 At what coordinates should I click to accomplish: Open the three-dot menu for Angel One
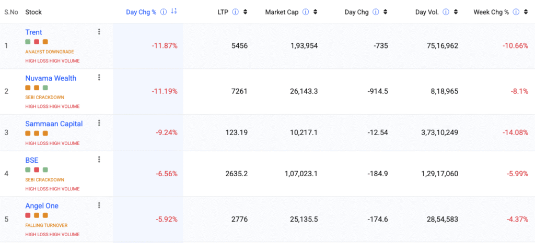(x=99, y=205)
